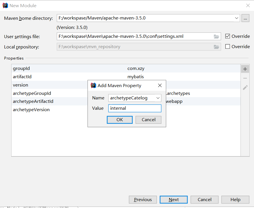
Task: Uncheck Override for User settings file
Action: 227,36
